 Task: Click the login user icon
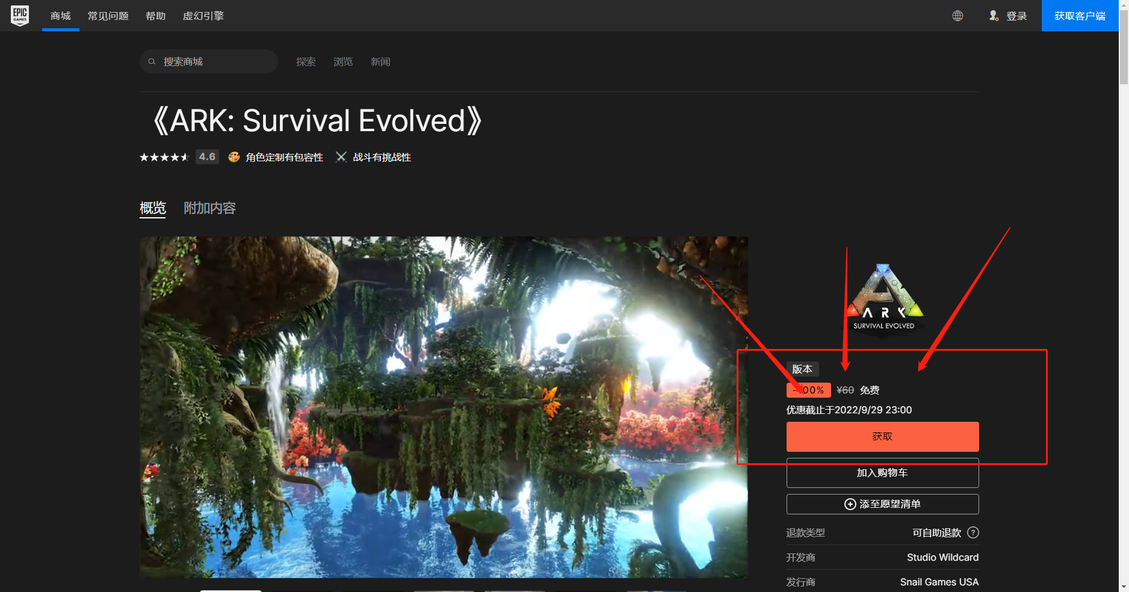pyautogui.click(x=994, y=16)
